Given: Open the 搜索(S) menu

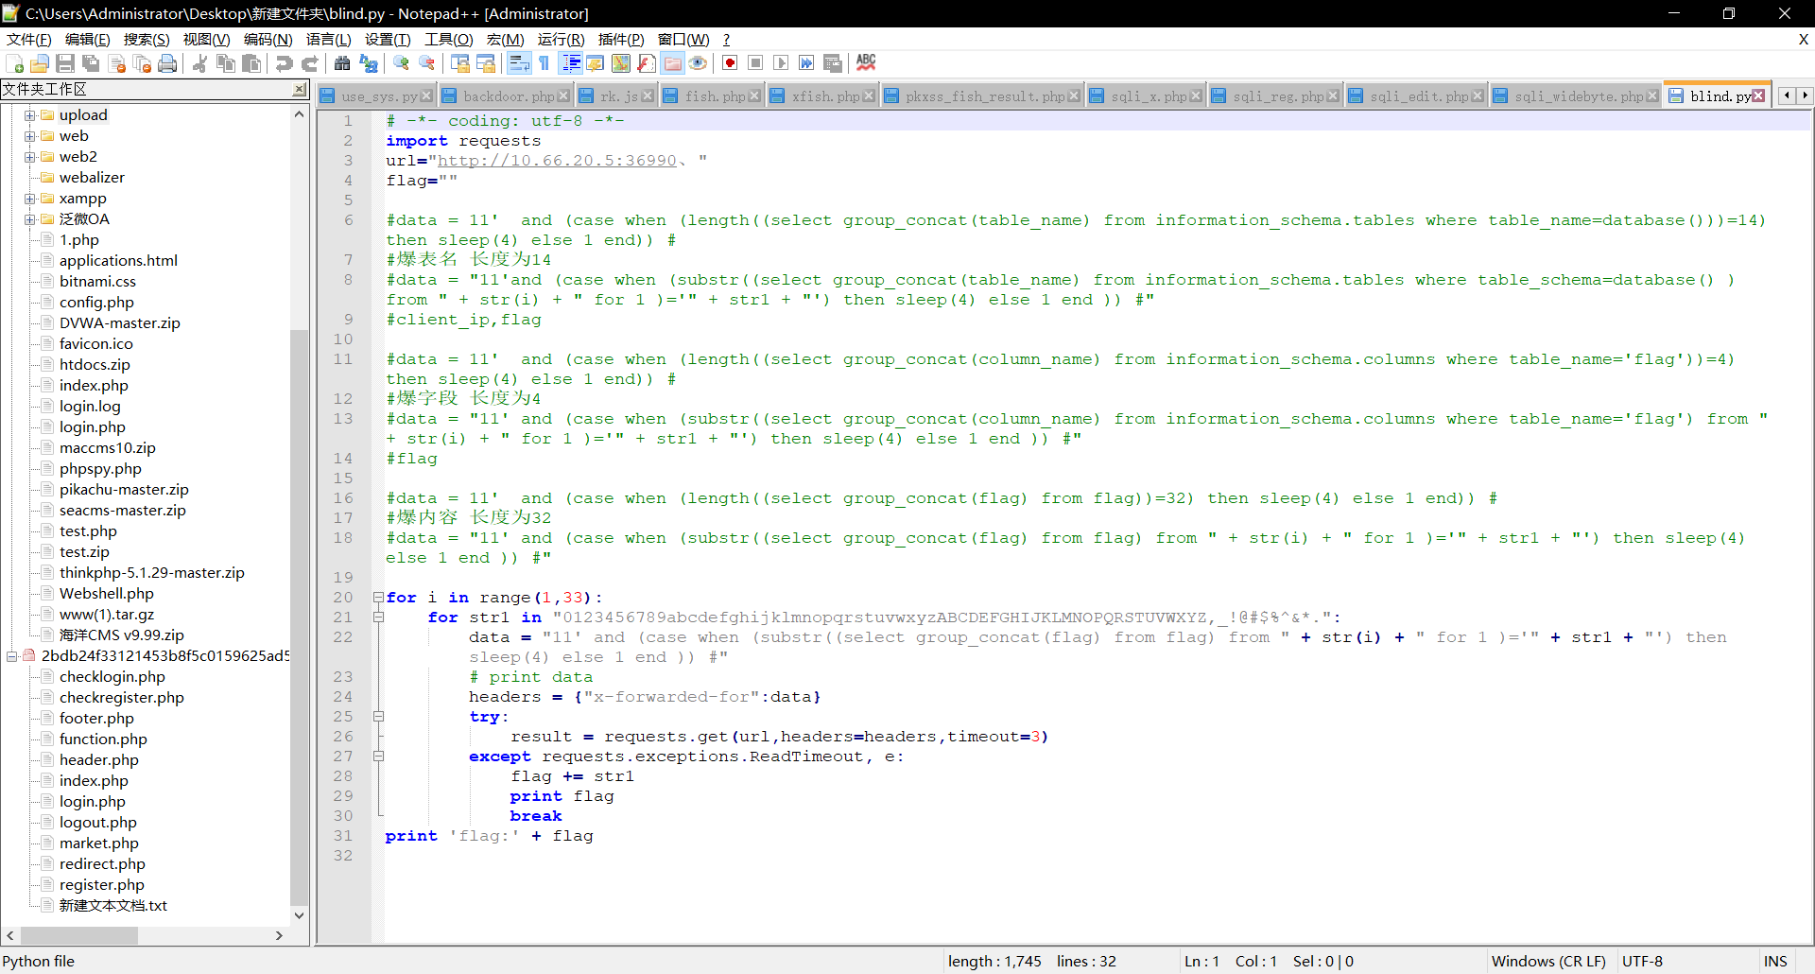Looking at the screenshot, I should pos(147,39).
